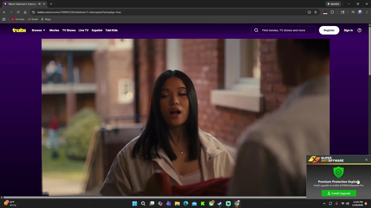This screenshot has height=208, width=371.
Task: Show hidden system tray icons
Action: (324, 204)
